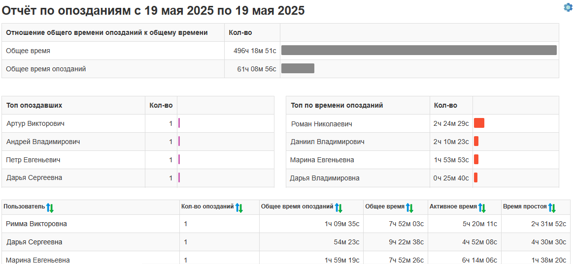
Task: Click the Топ опоздавших header
Action: click(34, 105)
